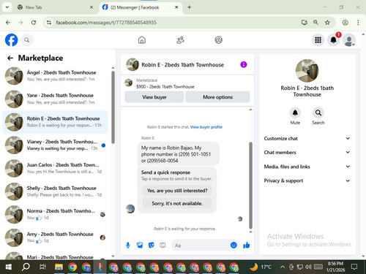Open a new browser tab
366x274 pixels.
(x=189, y=7)
